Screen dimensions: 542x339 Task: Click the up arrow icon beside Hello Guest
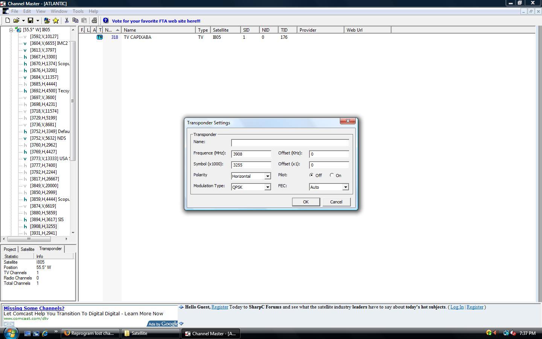coord(181,307)
